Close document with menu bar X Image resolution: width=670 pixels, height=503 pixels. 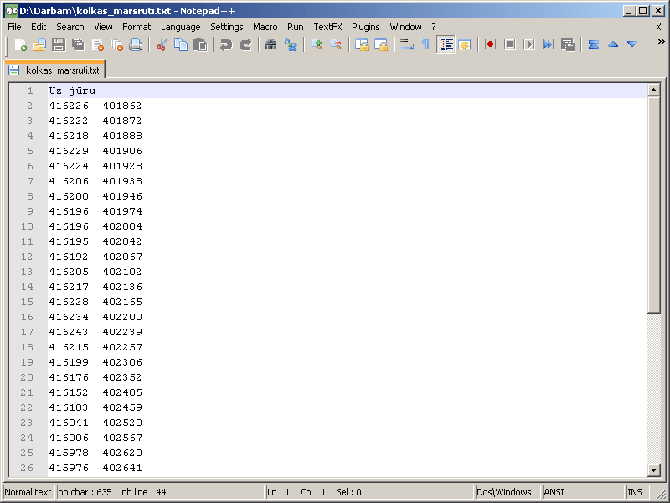658,27
